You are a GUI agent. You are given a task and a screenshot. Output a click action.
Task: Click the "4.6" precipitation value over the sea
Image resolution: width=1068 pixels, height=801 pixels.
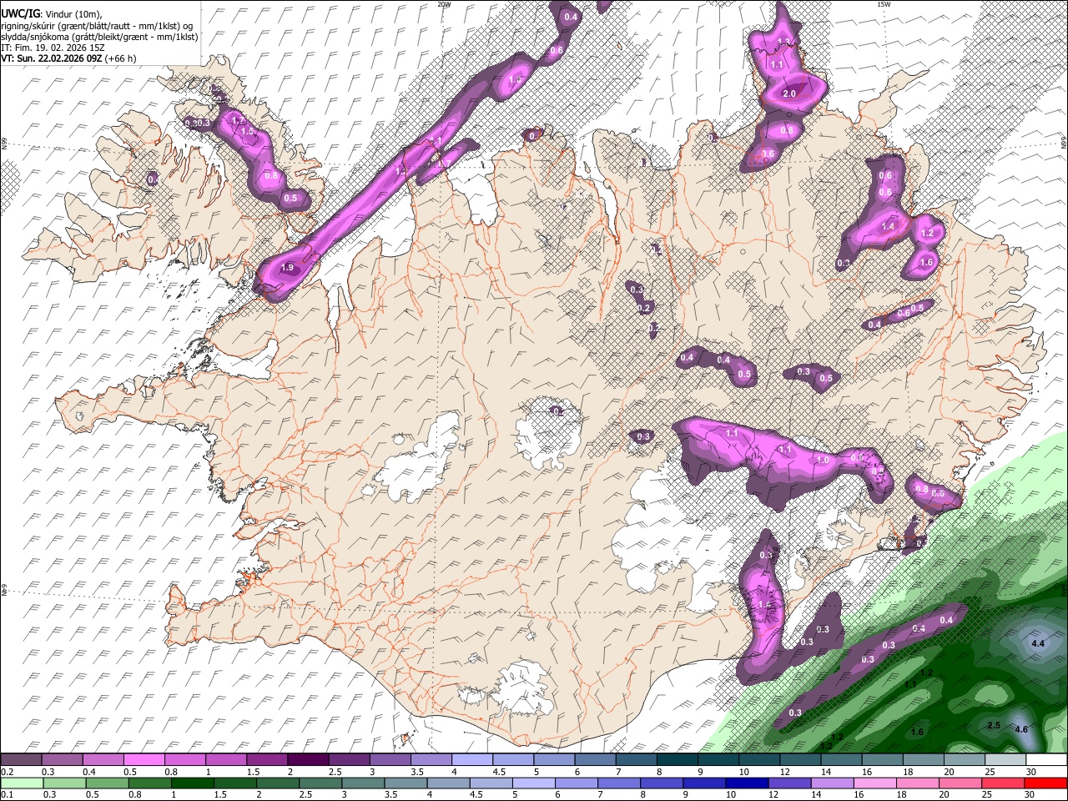(1021, 729)
